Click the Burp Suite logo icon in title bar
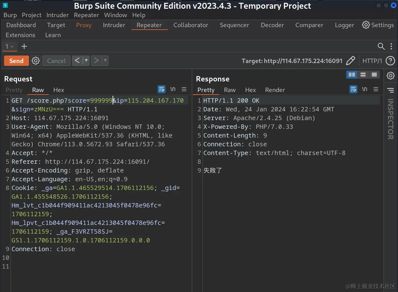Viewport: 398px width, 292px height. 5,5
